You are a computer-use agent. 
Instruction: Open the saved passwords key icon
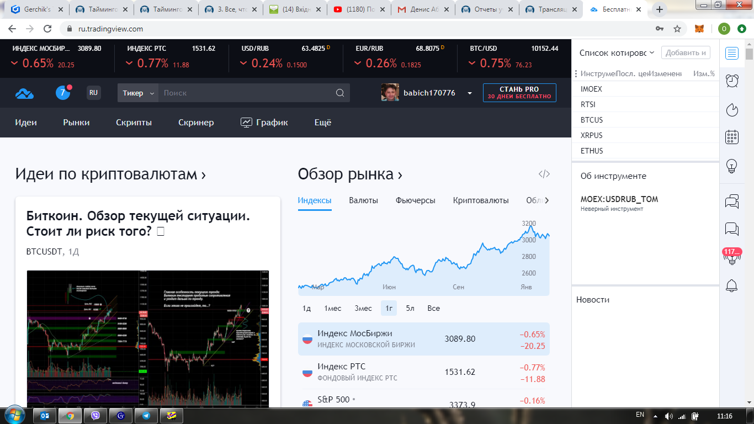pos(659,29)
